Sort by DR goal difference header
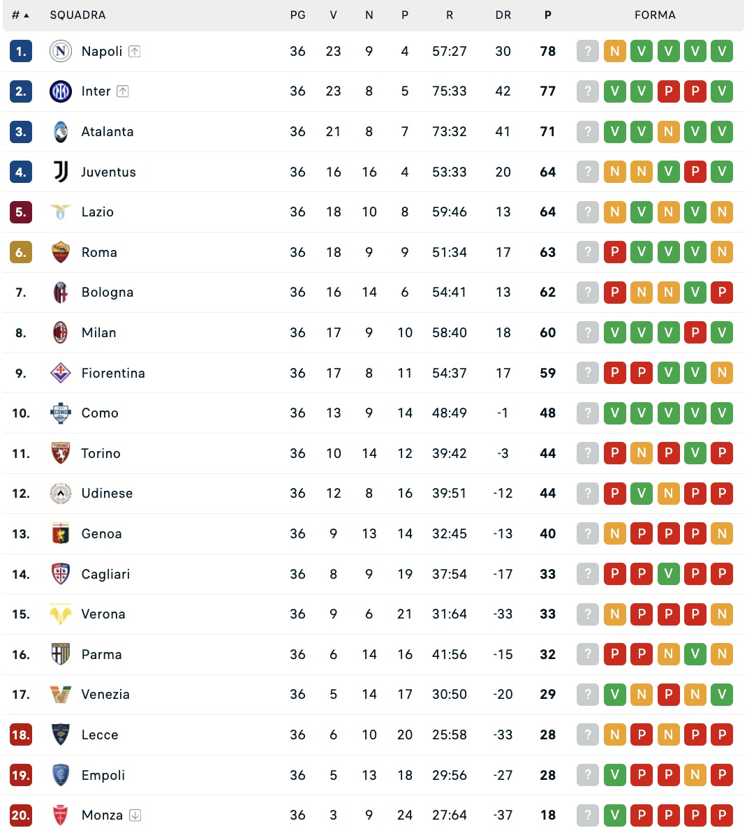The height and width of the screenshot is (835, 747). [503, 15]
